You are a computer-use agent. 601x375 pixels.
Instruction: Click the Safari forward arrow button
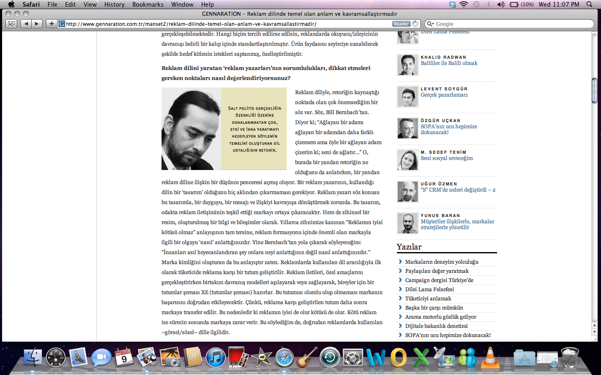tap(37, 24)
